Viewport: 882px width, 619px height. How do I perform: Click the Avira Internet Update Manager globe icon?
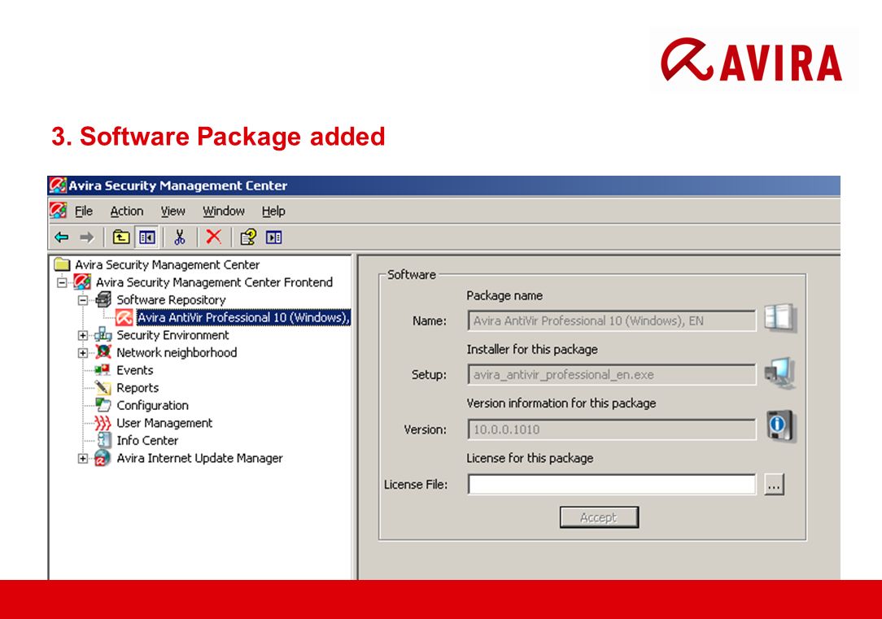(x=103, y=458)
